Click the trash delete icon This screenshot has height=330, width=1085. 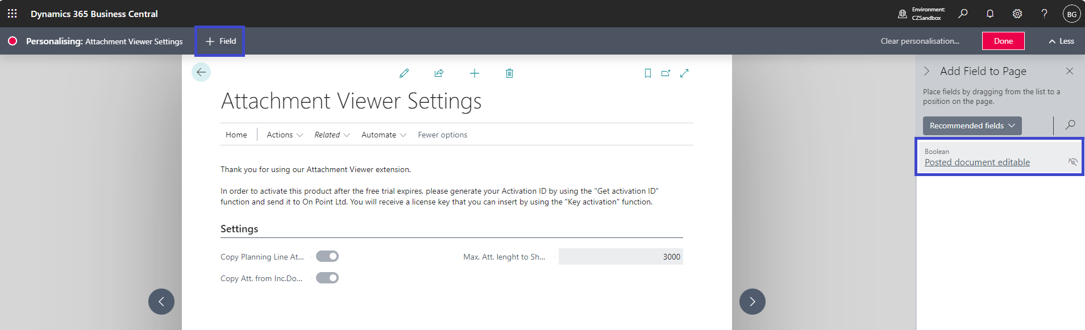pyautogui.click(x=509, y=73)
